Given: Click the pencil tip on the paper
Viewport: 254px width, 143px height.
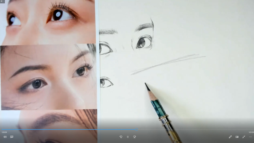Looking at the screenshot, I should pyautogui.click(x=146, y=84).
